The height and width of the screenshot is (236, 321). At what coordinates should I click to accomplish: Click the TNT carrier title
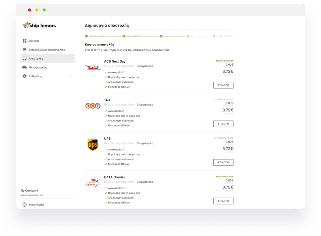[x=107, y=100]
